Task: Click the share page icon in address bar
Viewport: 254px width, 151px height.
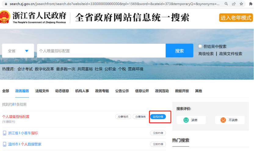Action: pos(234,4)
